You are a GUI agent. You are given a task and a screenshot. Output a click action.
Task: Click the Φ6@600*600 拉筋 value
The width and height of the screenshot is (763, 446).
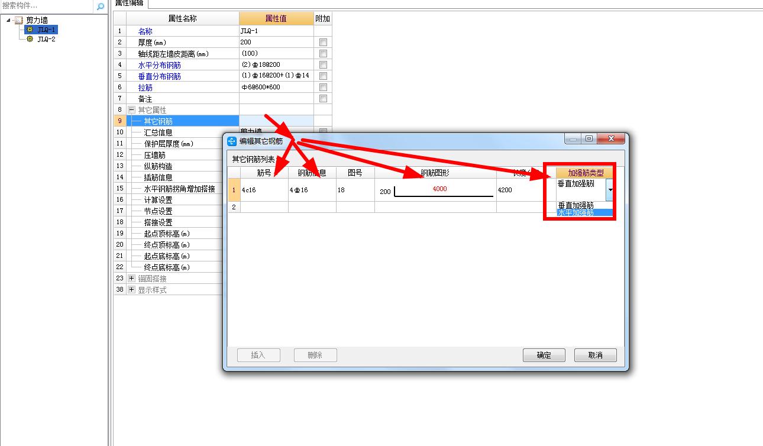point(276,87)
